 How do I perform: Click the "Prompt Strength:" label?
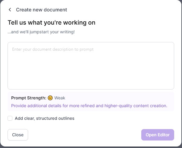(29, 98)
